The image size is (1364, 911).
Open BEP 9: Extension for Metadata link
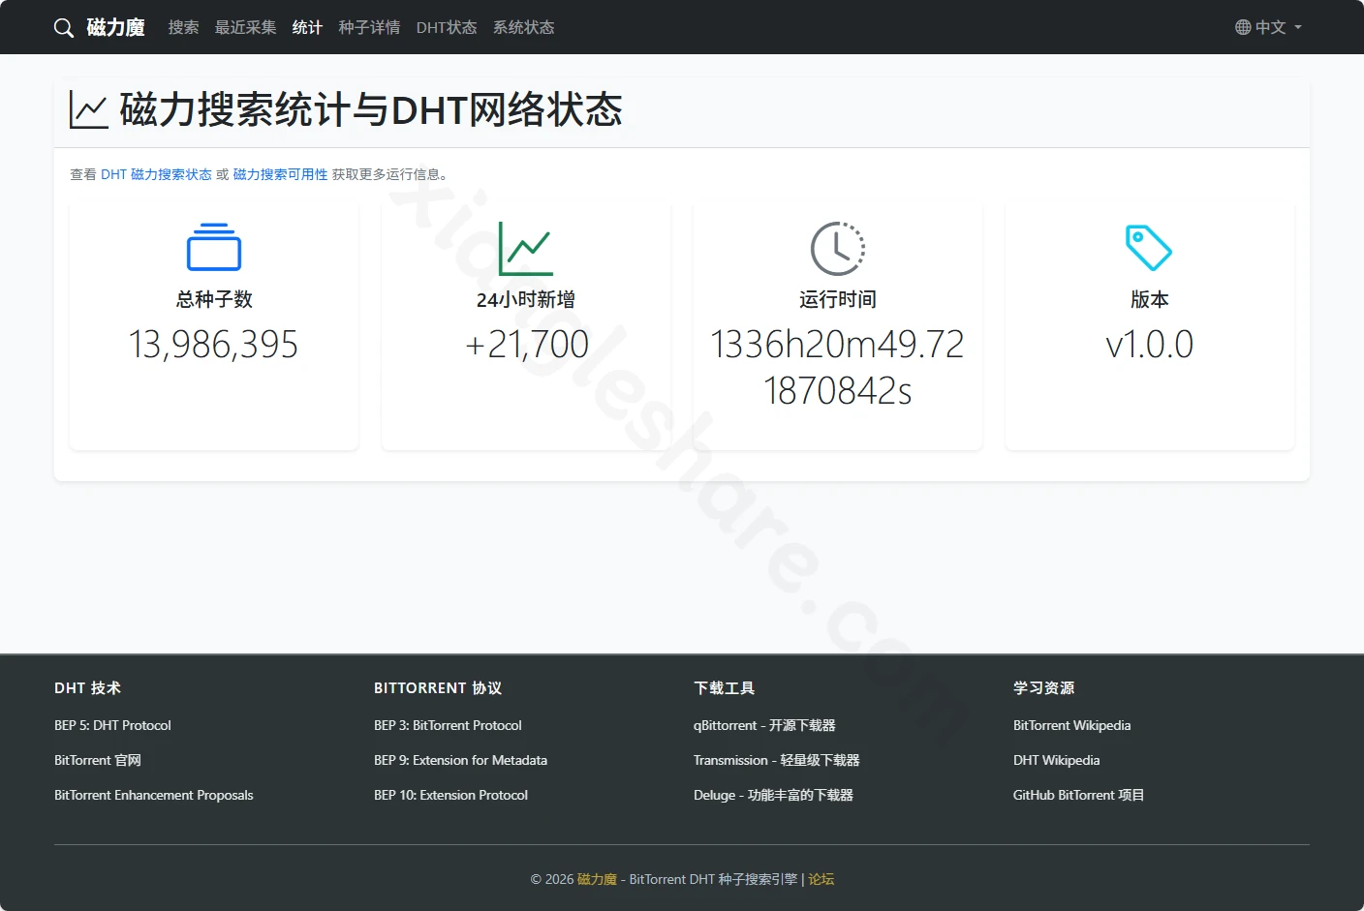click(x=460, y=760)
